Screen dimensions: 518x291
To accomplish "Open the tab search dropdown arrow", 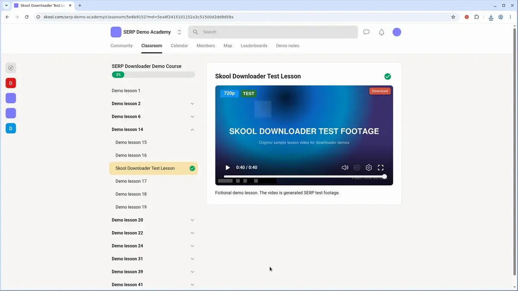I will tap(6, 6).
